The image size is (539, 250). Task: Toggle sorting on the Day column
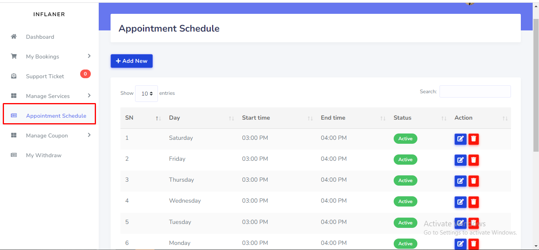(x=231, y=118)
